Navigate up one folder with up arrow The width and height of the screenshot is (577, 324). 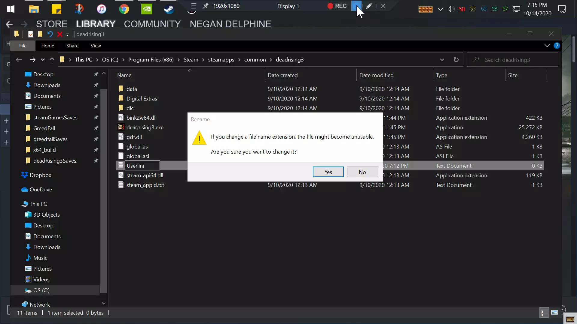52,60
